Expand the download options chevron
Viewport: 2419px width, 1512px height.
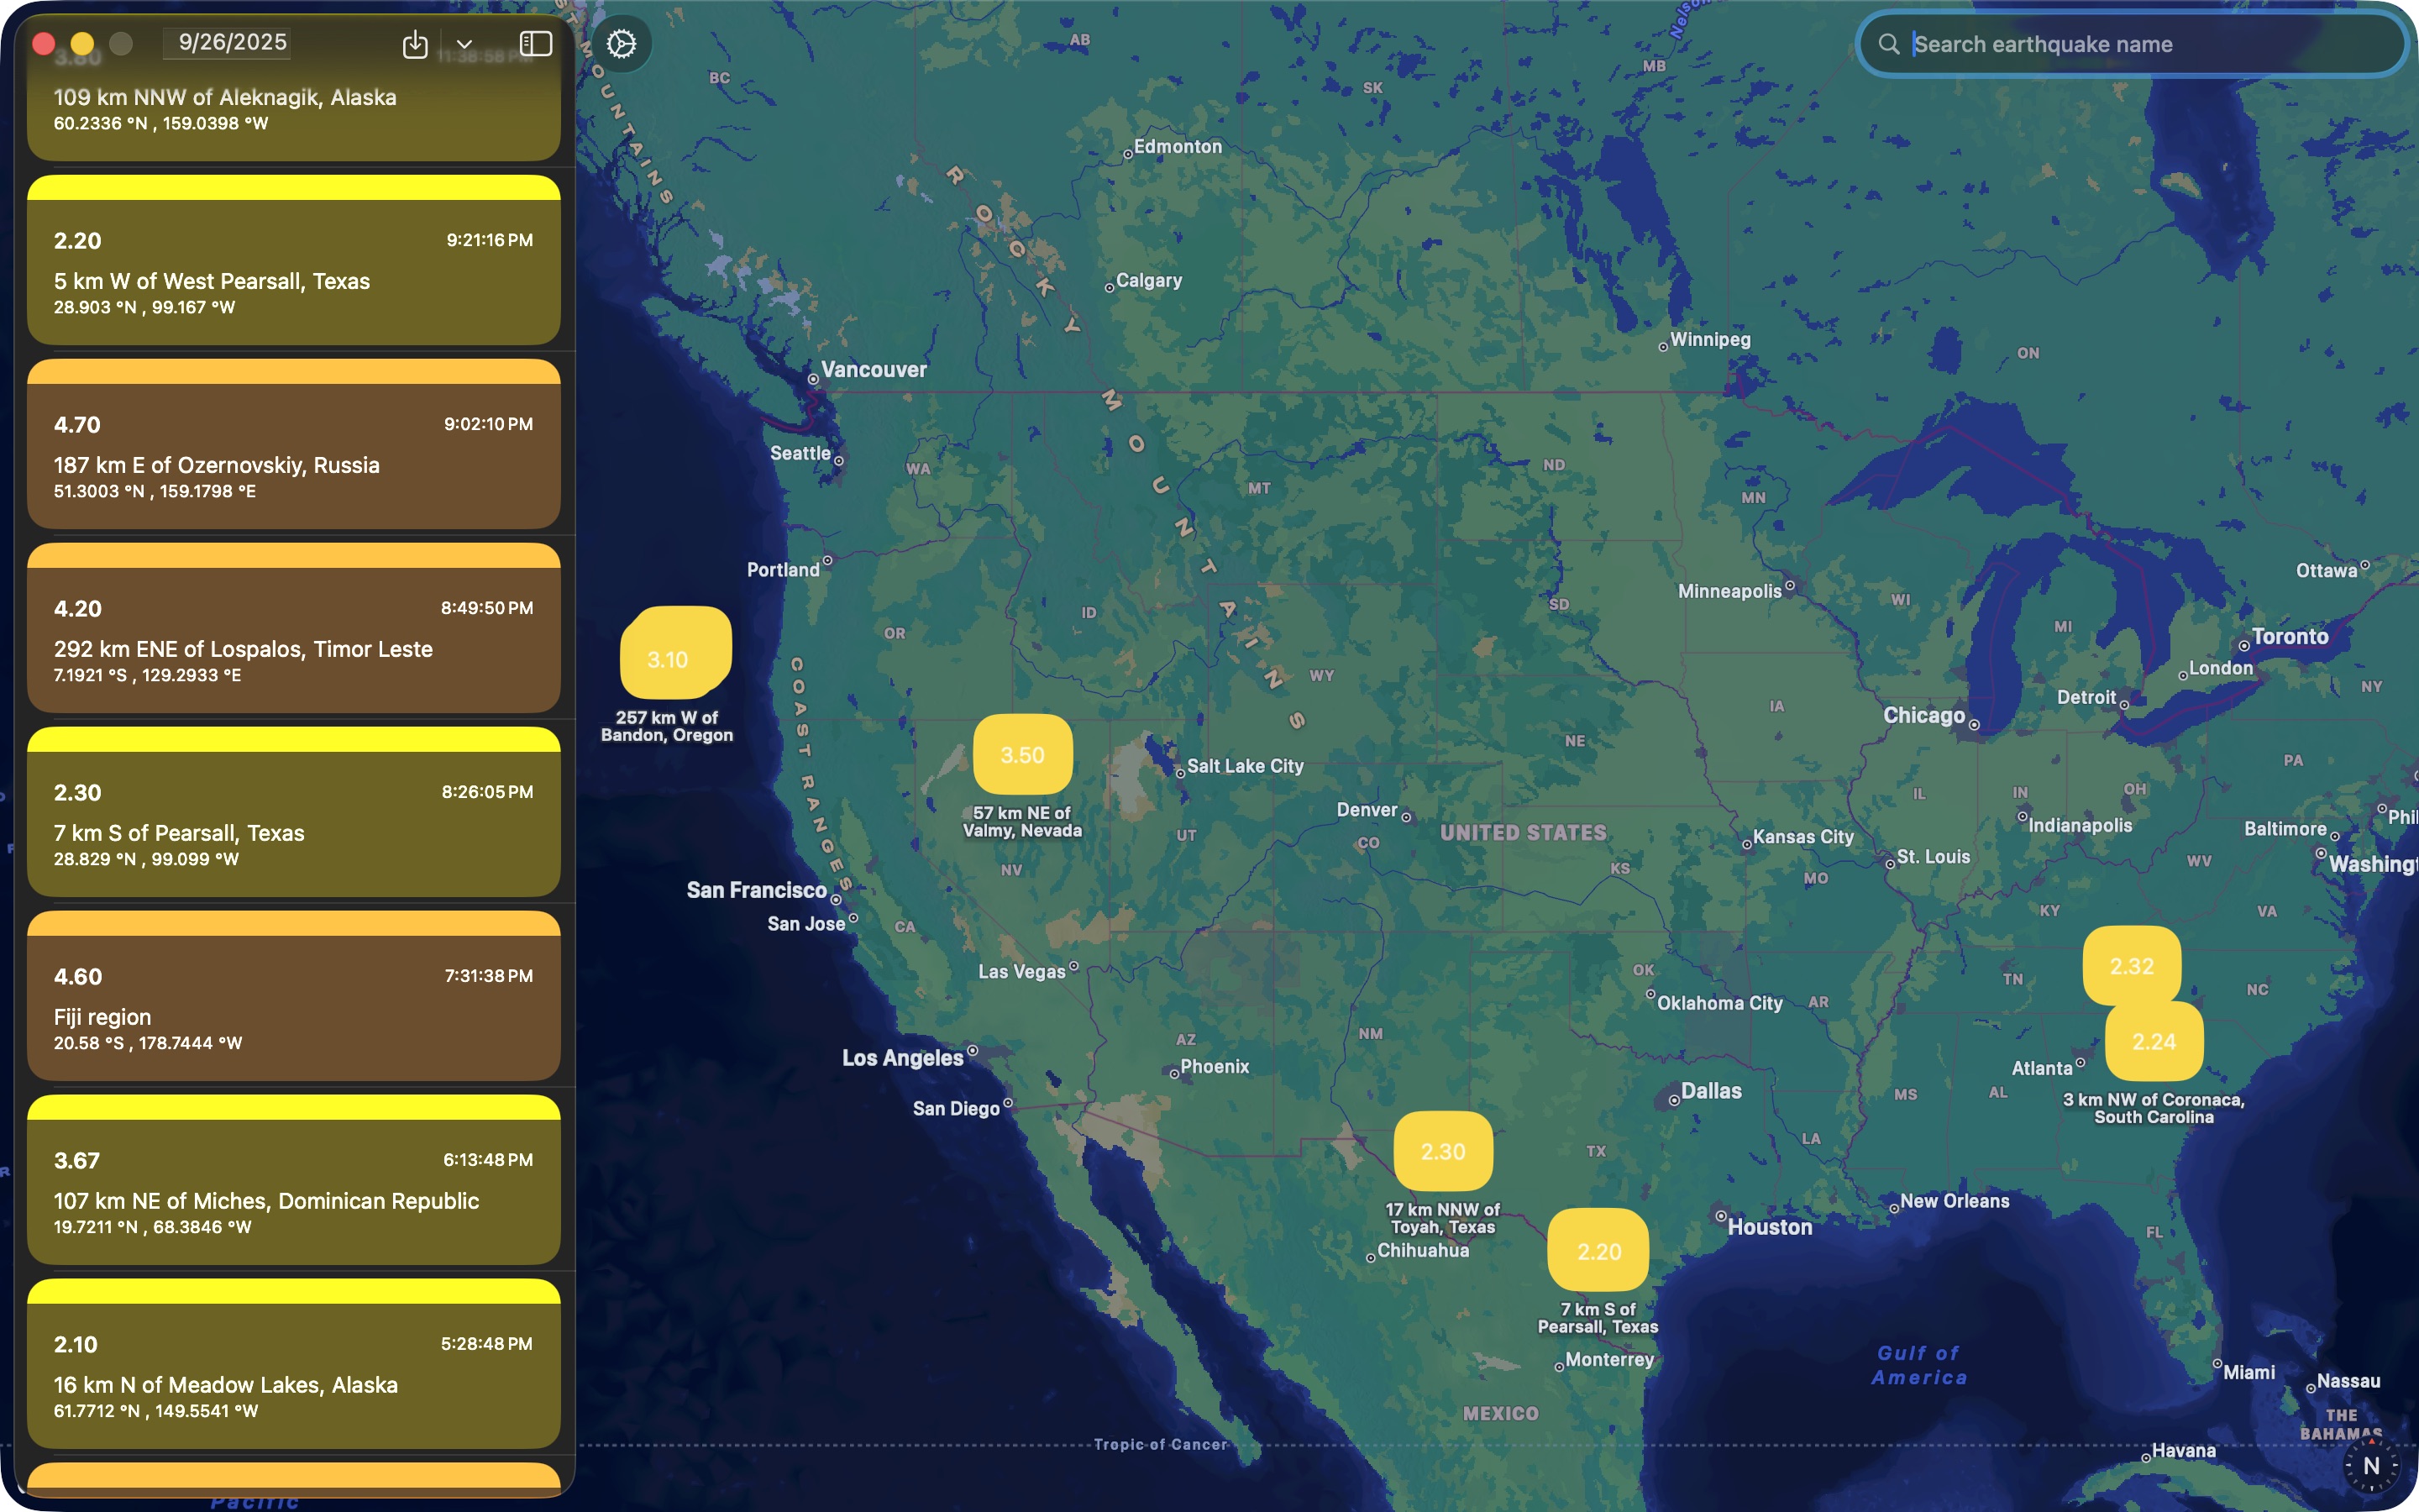pos(464,44)
